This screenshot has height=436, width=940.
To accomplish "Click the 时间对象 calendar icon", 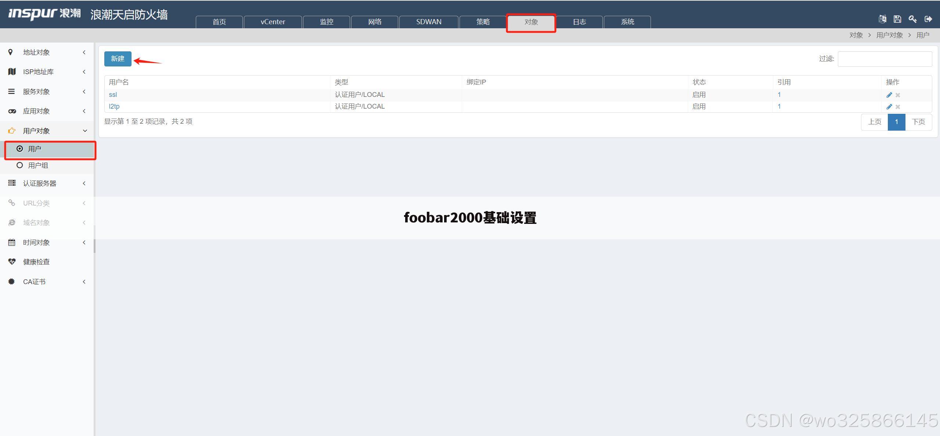I will (12, 242).
